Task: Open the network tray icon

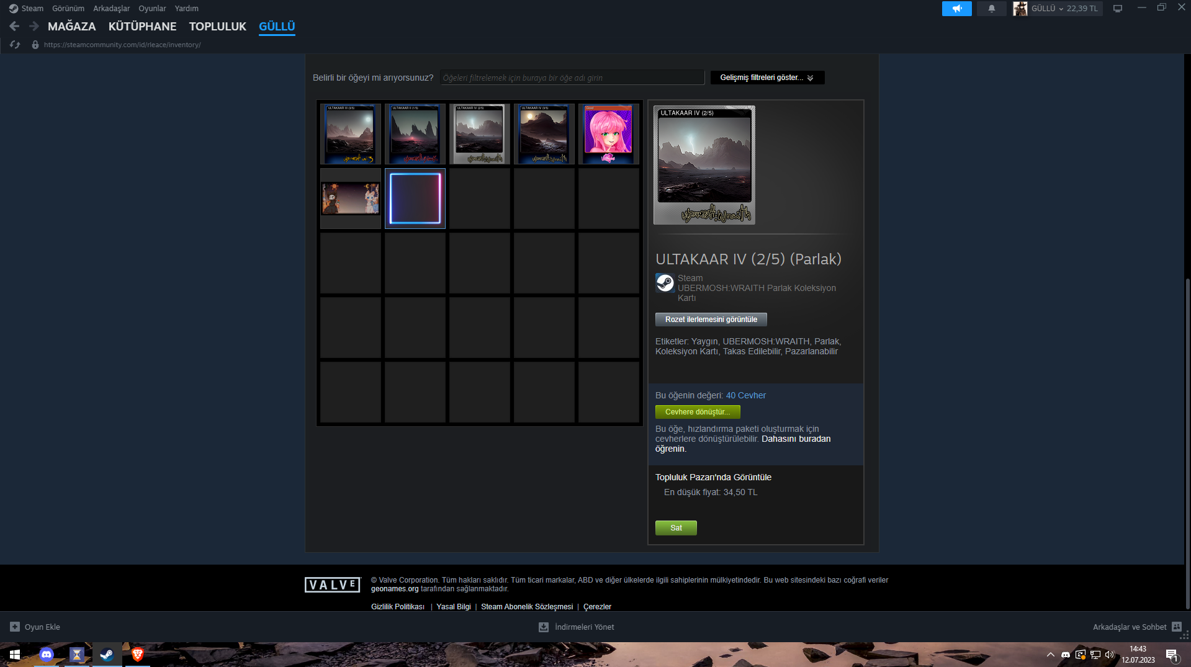Action: click(1095, 655)
